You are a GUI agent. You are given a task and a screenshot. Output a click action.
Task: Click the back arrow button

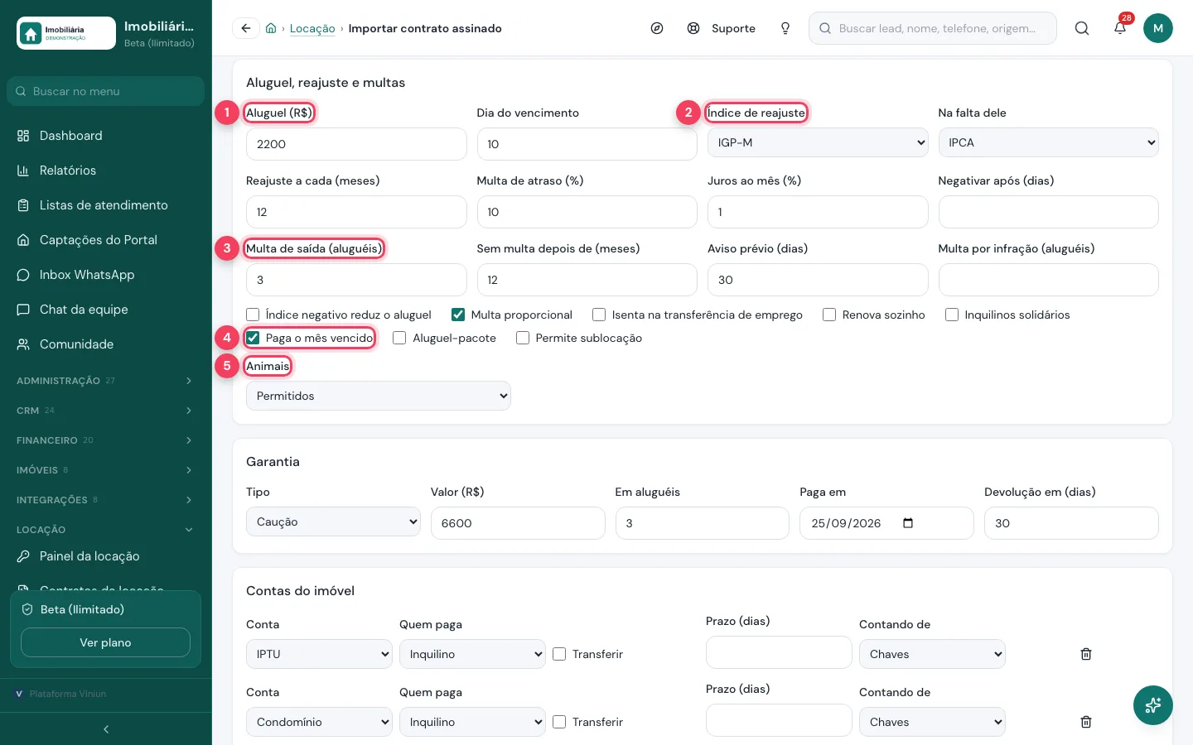click(245, 28)
